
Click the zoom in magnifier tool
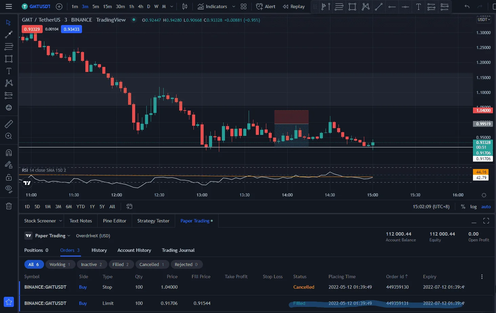9,136
